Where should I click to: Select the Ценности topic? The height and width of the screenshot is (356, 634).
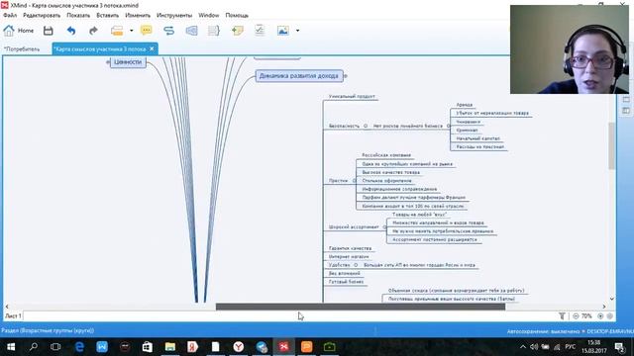click(x=128, y=62)
